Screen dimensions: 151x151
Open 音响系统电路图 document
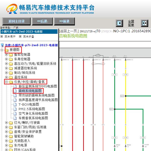point(30,91)
